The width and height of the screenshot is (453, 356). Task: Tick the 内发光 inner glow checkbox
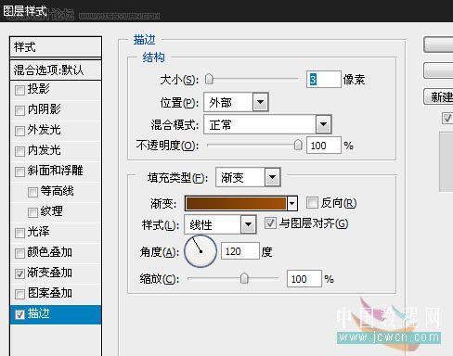[19, 151]
